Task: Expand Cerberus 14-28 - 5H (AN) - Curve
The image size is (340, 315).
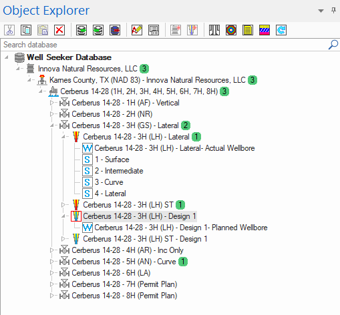Action: pyautogui.click(x=52, y=262)
